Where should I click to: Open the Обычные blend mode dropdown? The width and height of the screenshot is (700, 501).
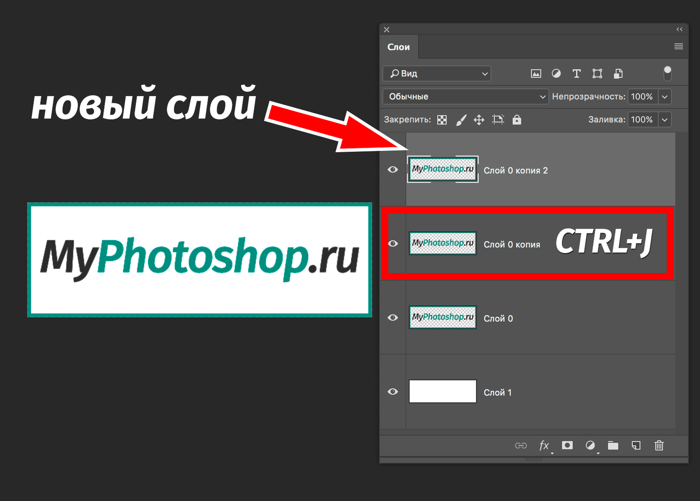[465, 97]
